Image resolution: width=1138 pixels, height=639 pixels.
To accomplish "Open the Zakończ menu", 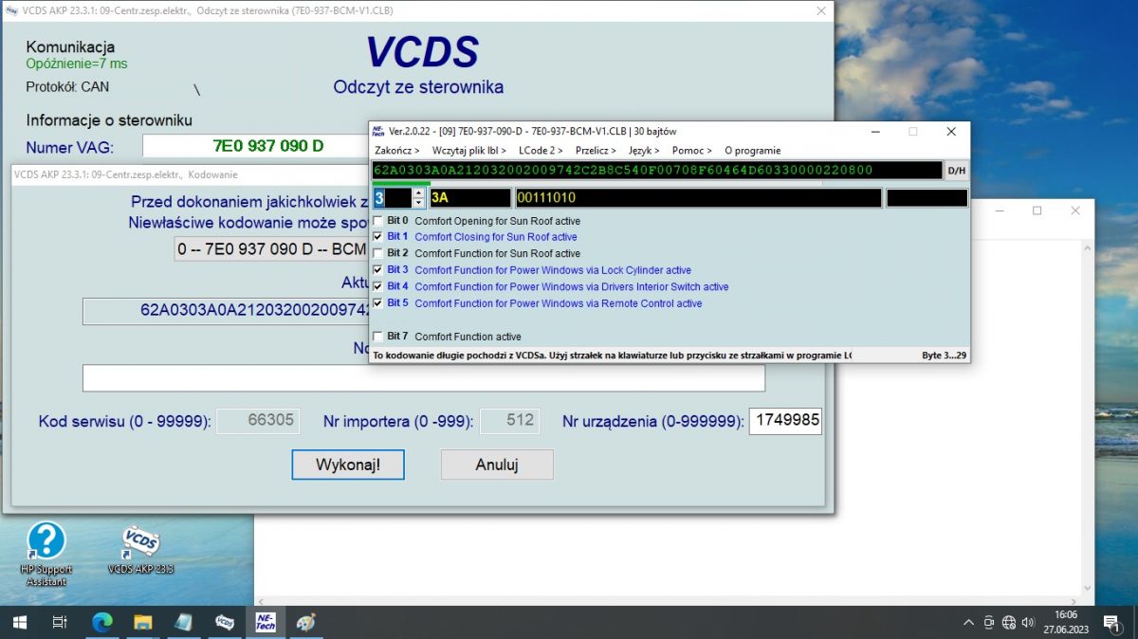I will click(x=397, y=150).
